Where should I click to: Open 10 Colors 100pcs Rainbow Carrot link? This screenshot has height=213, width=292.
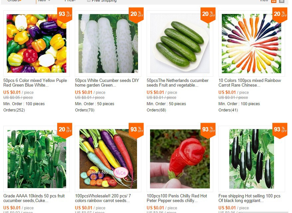250,83
